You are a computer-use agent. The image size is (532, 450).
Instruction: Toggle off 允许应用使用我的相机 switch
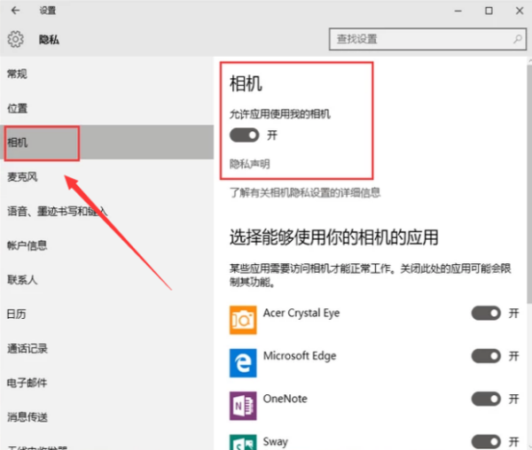(x=244, y=135)
